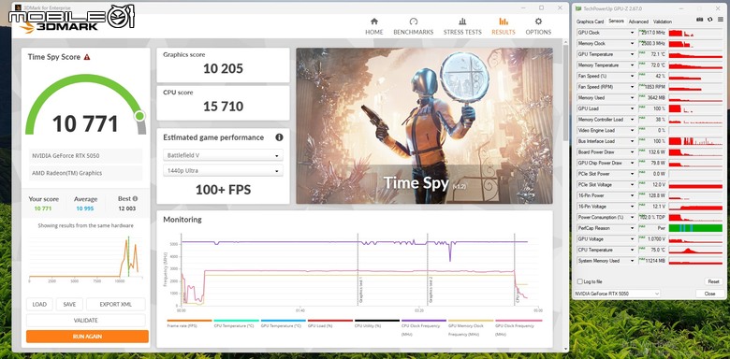This screenshot has width=730, height=359.
Task: Click the AMD Radeon(TM) Graphics label
Action: 67,173
